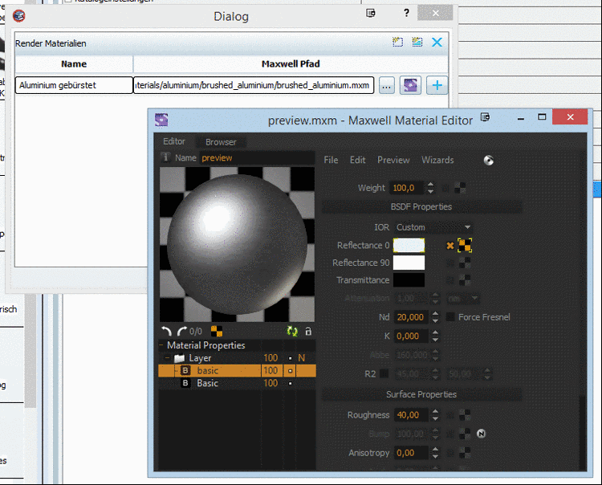
Task: Switch to the Browser tab
Action: tap(221, 142)
